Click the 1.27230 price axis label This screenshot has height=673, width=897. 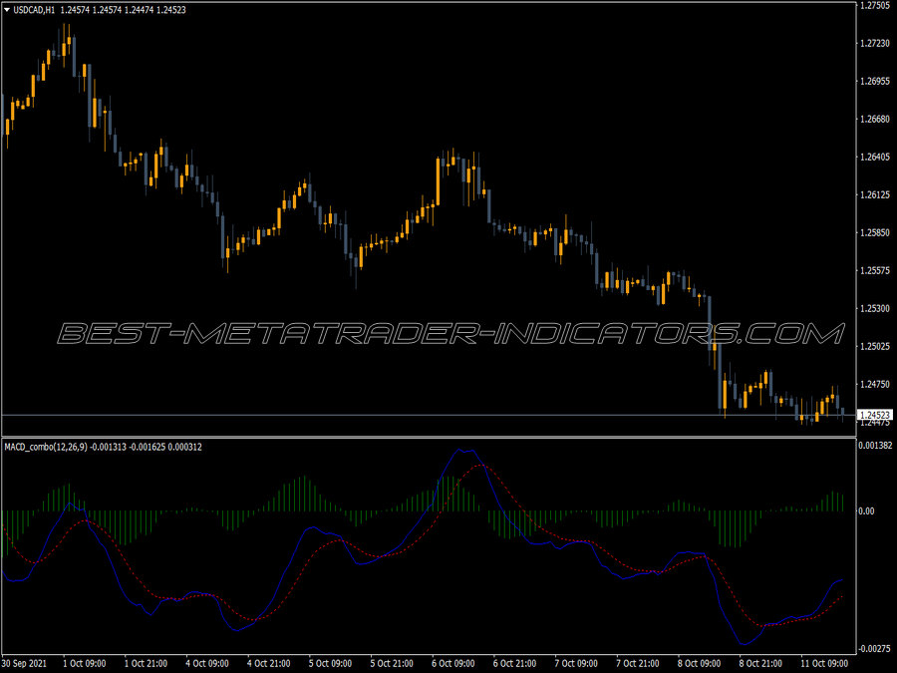(875, 44)
